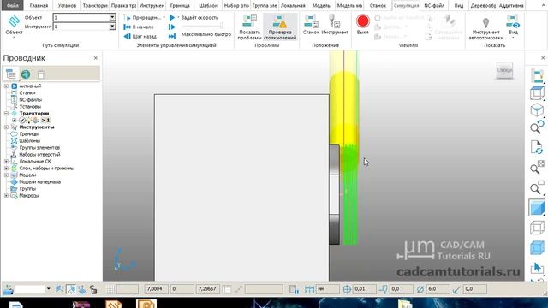Viewport: 548px width, 308px height.
Task: Select toolpath 1 under Траектории
Action: click(45, 121)
